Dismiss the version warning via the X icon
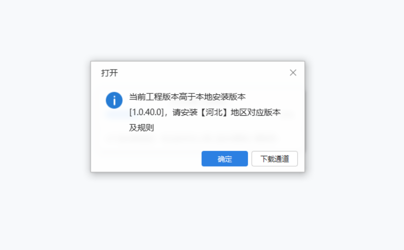Viewport: 404px width, 250px height. tap(293, 73)
